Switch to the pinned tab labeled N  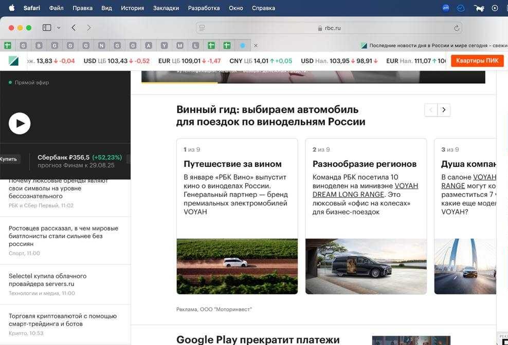point(101,46)
